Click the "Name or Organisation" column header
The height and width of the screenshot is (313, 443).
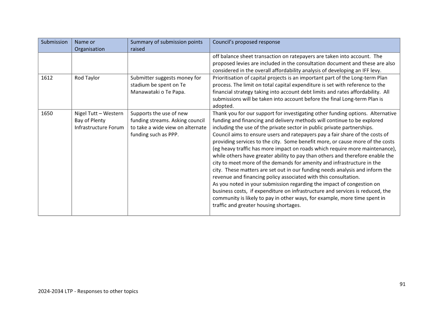[x=99, y=45]
